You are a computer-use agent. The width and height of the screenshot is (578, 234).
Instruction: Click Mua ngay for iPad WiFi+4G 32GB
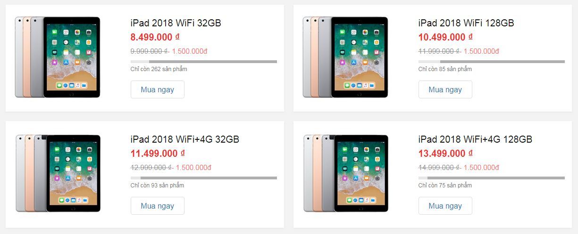pos(157,206)
